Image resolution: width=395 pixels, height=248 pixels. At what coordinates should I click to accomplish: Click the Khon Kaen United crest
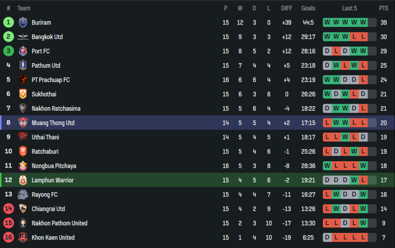click(23, 237)
